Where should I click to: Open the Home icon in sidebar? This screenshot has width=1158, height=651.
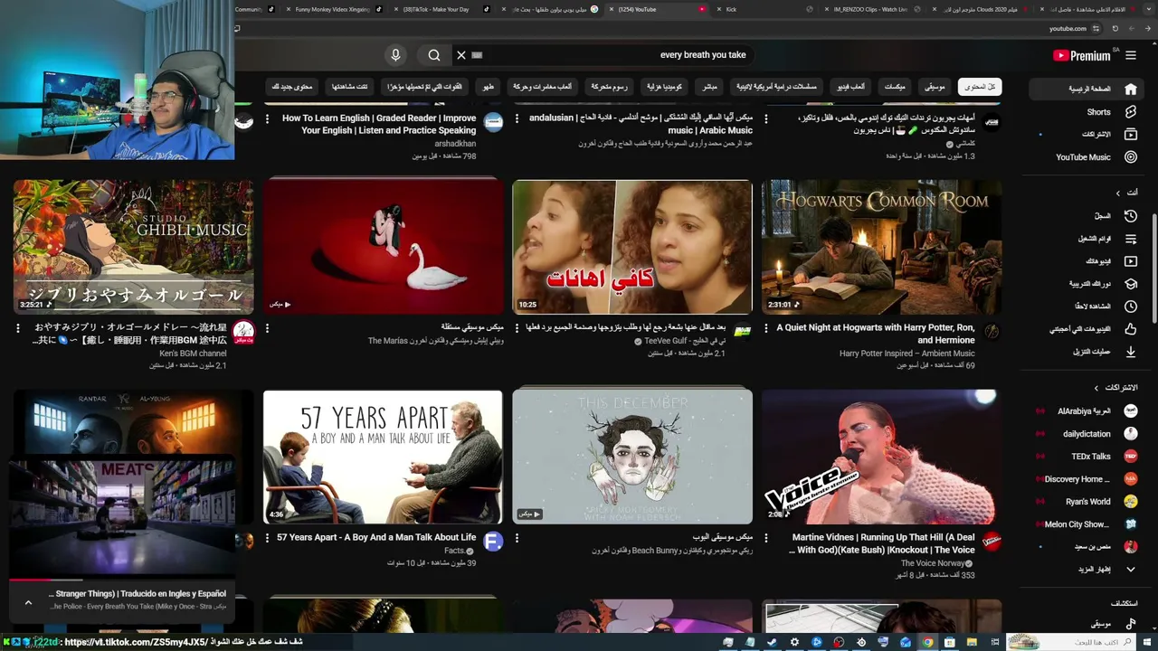1131,89
